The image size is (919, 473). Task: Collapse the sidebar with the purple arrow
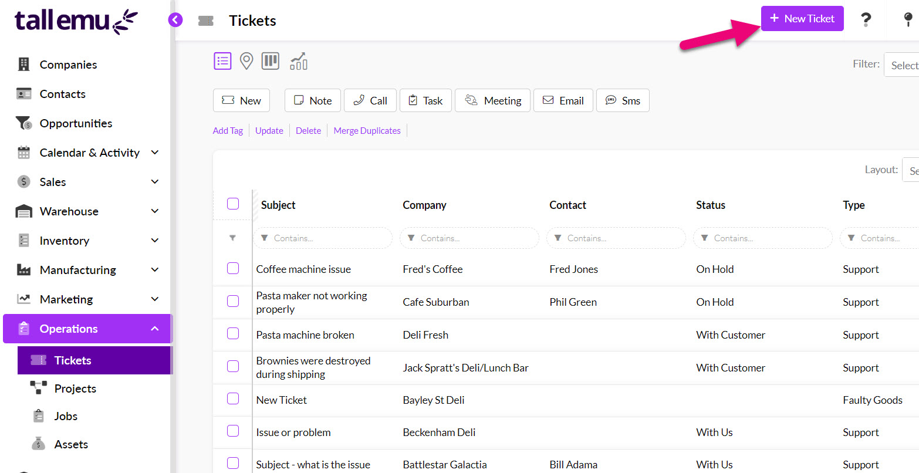pos(175,20)
